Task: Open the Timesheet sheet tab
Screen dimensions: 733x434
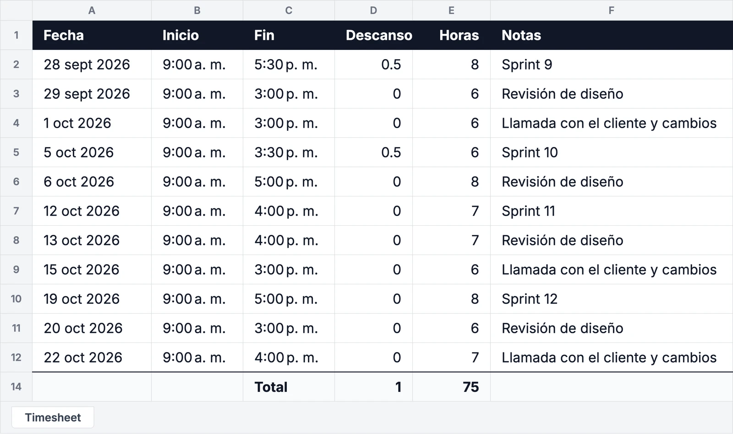Action: (x=53, y=418)
